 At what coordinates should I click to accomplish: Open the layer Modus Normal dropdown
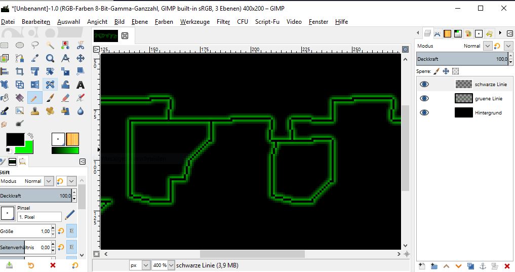(x=488, y=46)
